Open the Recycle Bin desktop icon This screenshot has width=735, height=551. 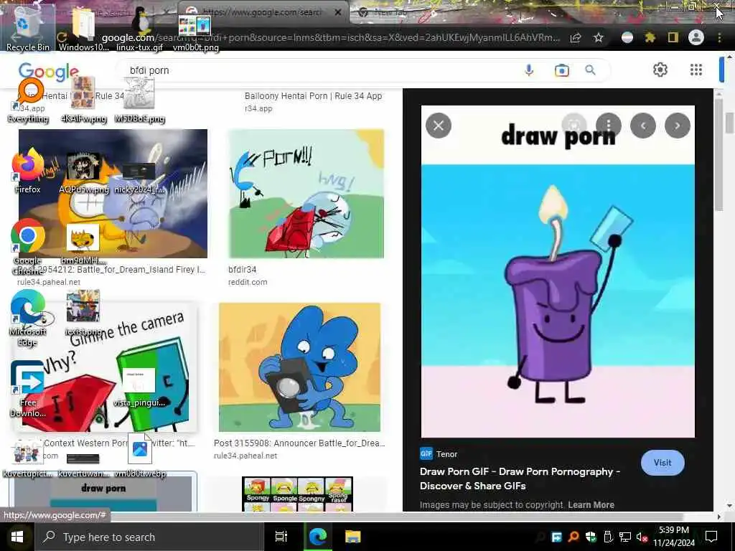(27, 29)
